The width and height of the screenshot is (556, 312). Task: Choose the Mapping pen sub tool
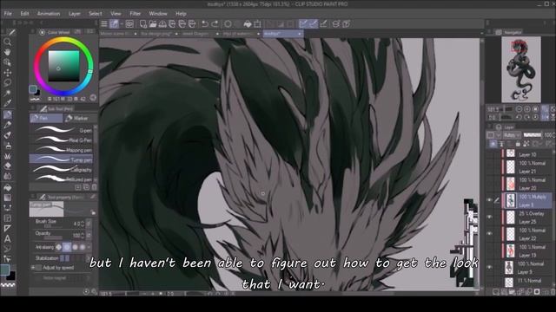(61, 150)
